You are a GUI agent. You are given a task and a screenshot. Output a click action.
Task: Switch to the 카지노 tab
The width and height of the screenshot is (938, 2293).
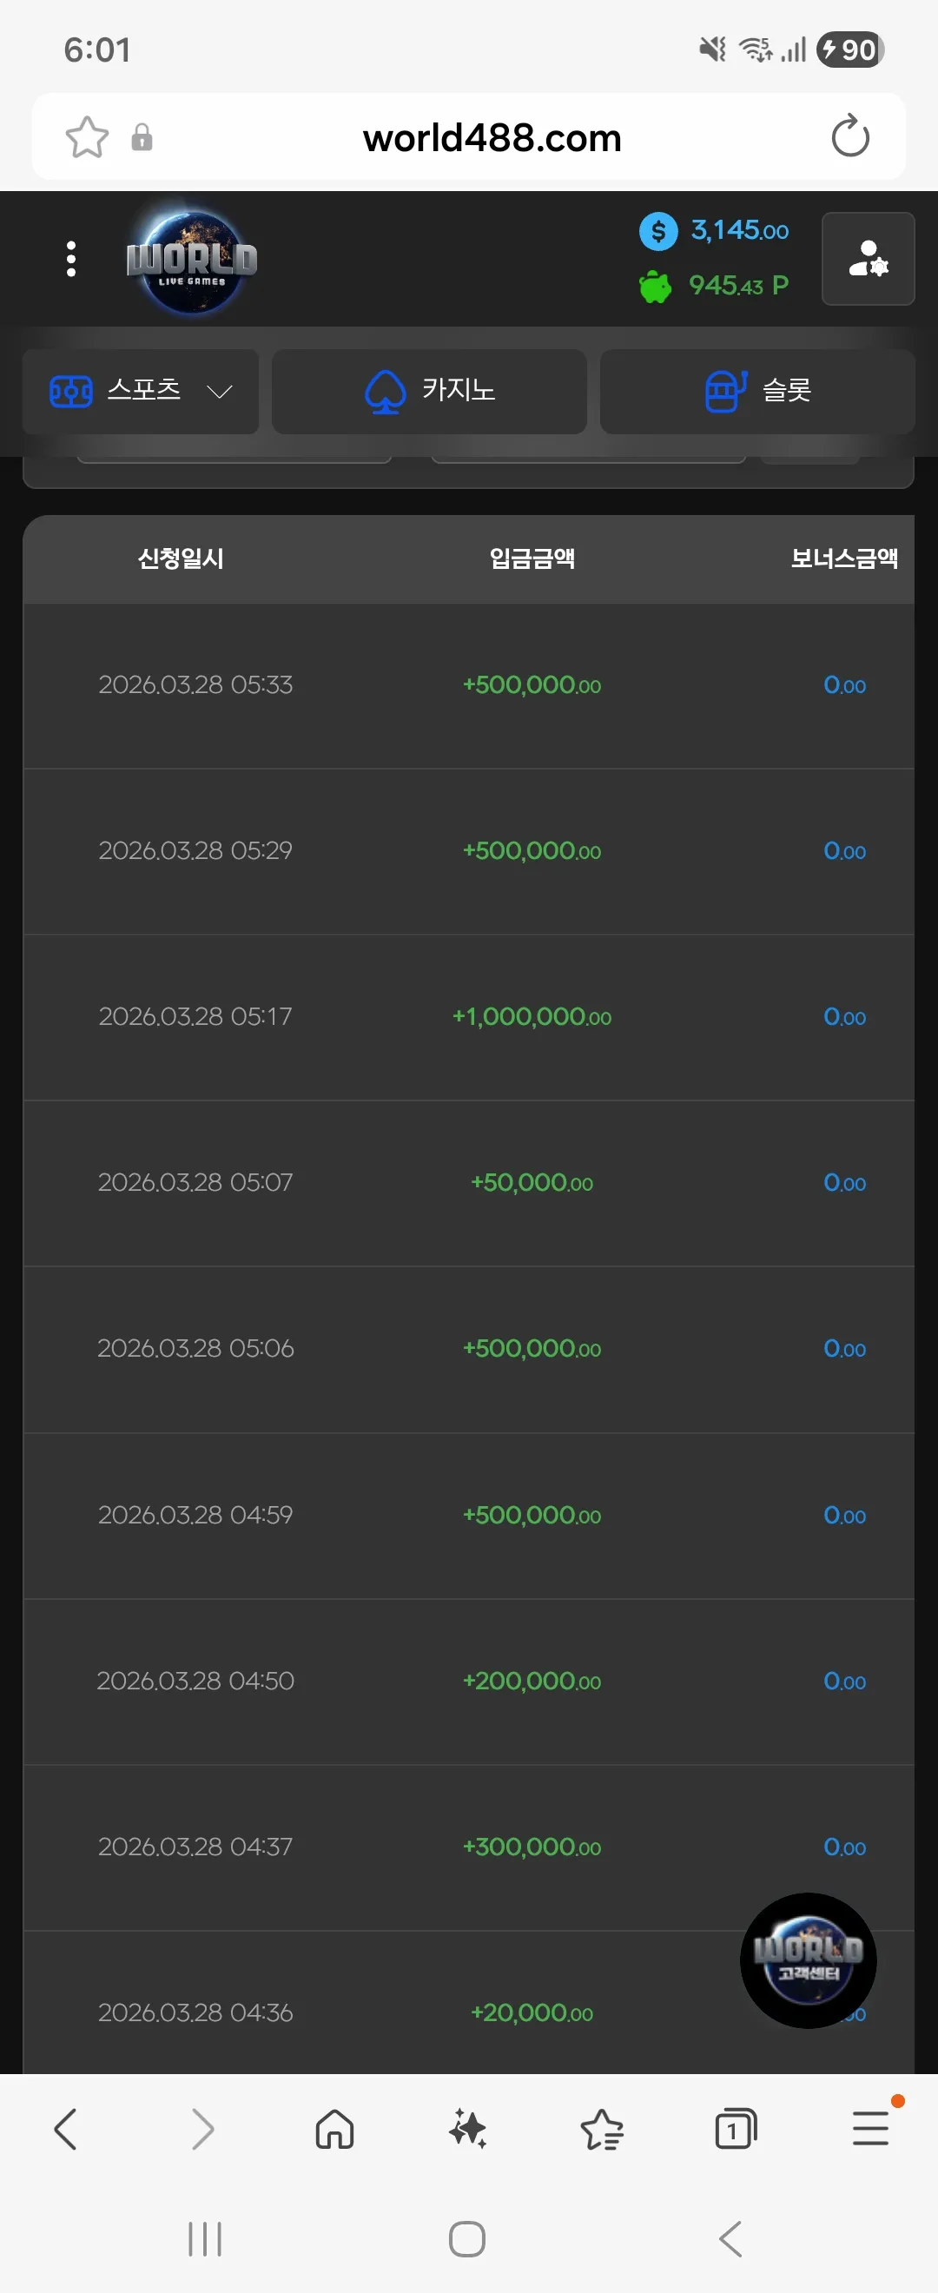click(x=429, y=392)
